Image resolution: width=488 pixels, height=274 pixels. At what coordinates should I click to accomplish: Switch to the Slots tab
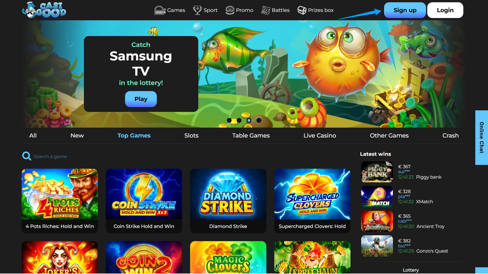(191, 135)
